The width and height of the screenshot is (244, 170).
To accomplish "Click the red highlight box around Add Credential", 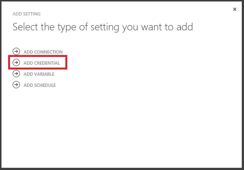I will pos(38,62).
